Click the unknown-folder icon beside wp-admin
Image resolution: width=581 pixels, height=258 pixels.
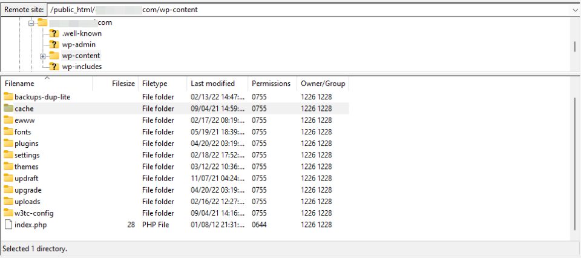point(54,44)
